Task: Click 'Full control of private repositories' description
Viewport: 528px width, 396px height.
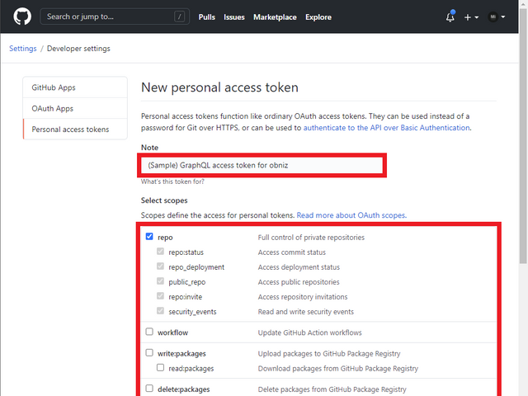Action: pos(311,238)
